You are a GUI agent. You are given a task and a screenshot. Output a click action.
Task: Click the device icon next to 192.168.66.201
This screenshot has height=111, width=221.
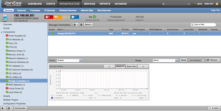click(x=5, y=18)
